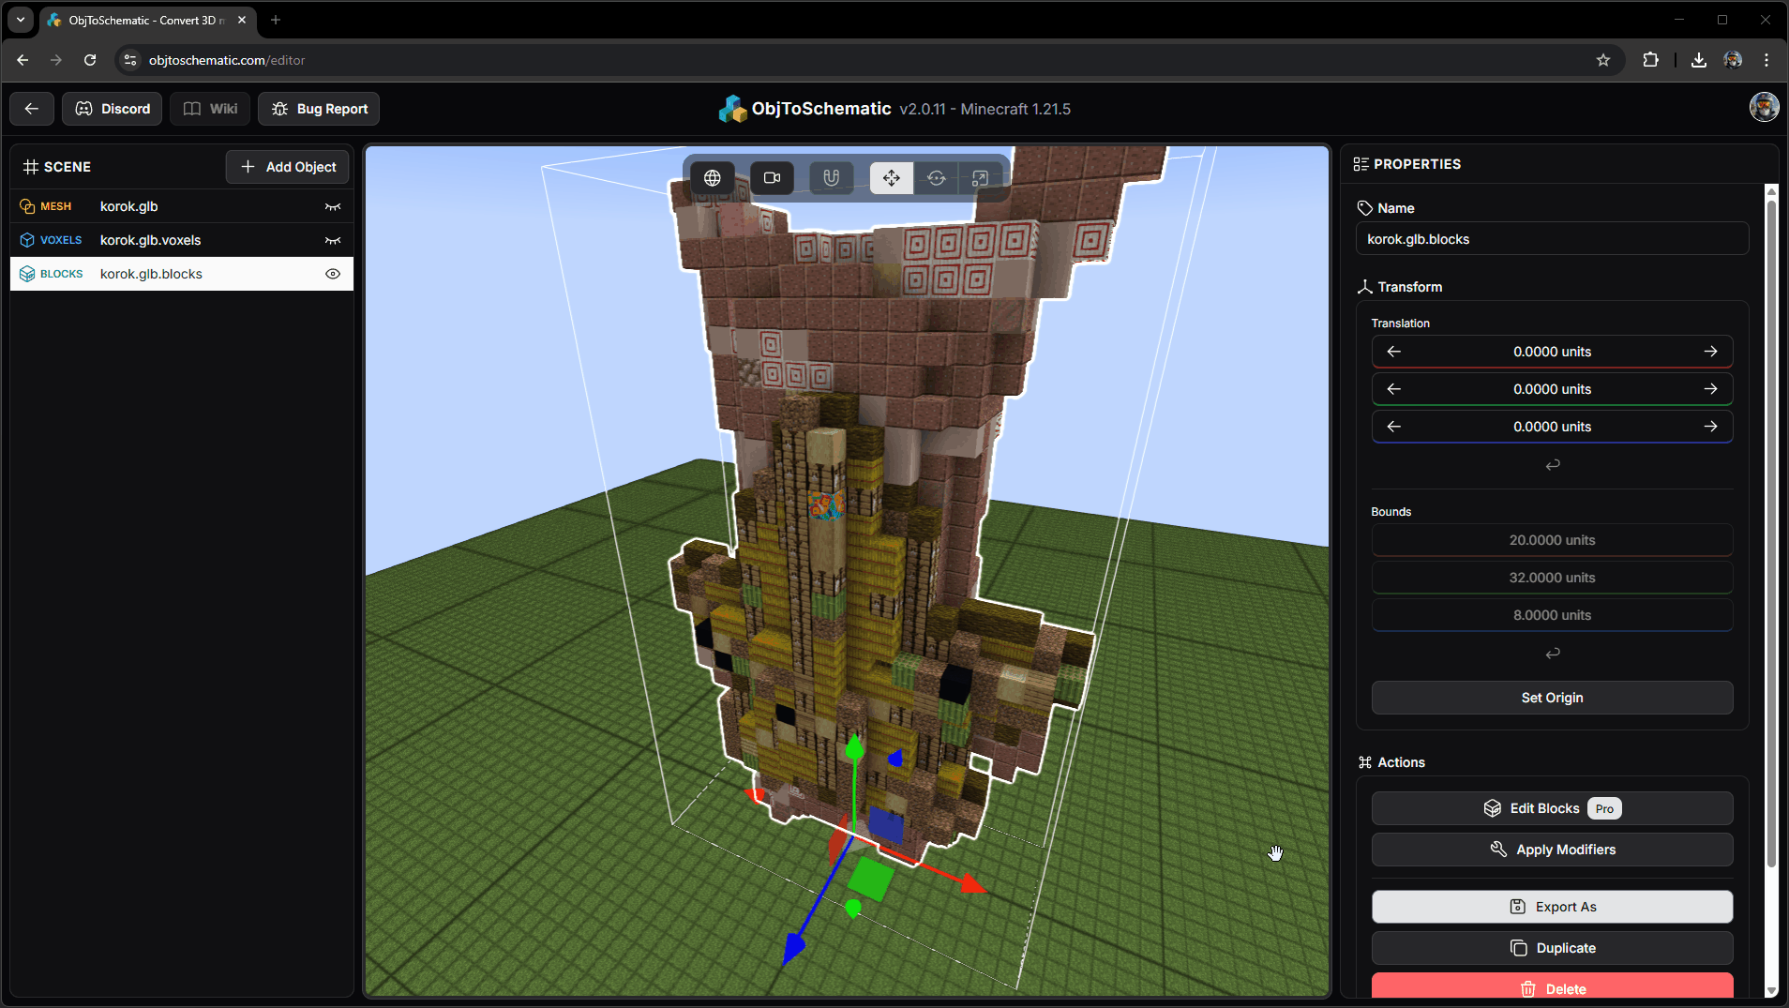Click the address bar URL

(x=227, y=60)
